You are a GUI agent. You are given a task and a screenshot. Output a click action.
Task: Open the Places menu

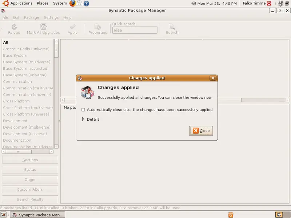tap(43, 3)
